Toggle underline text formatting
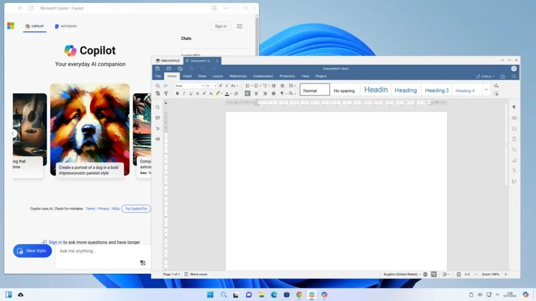Image resolution: width=536 pixels, height=301 pixels. pyautogui.click(x=191, y=94)
